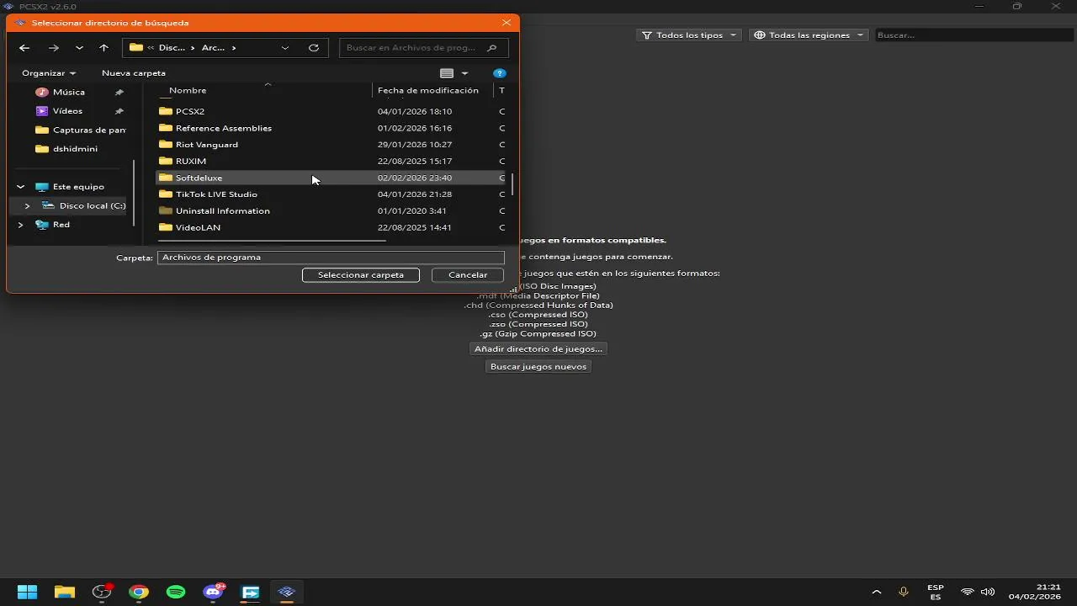Expand the address bar path history dropdown
Viewport: 1077px width, 606px height.
click(x=285, y=48)
